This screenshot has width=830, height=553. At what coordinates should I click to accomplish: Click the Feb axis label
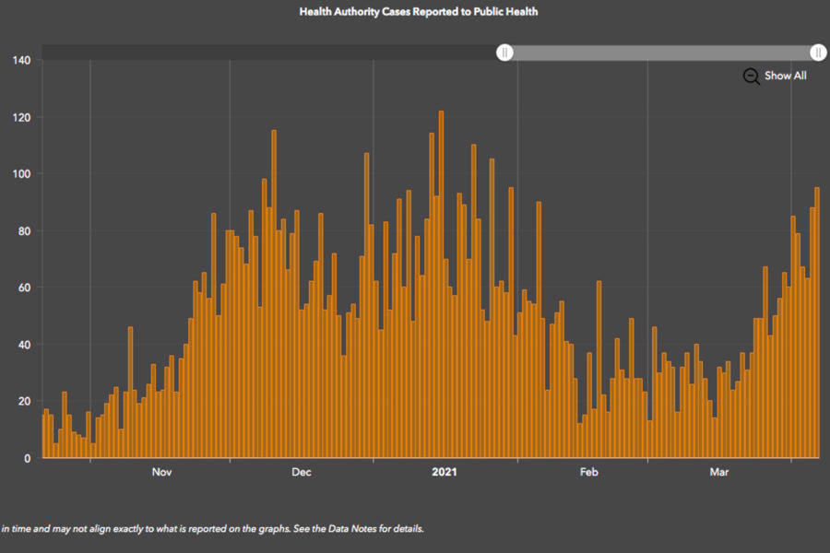[588, 472]
